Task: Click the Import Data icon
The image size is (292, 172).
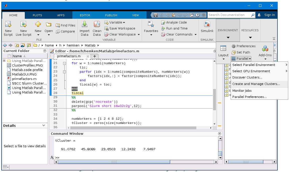Action: click(x=85, y=24)
